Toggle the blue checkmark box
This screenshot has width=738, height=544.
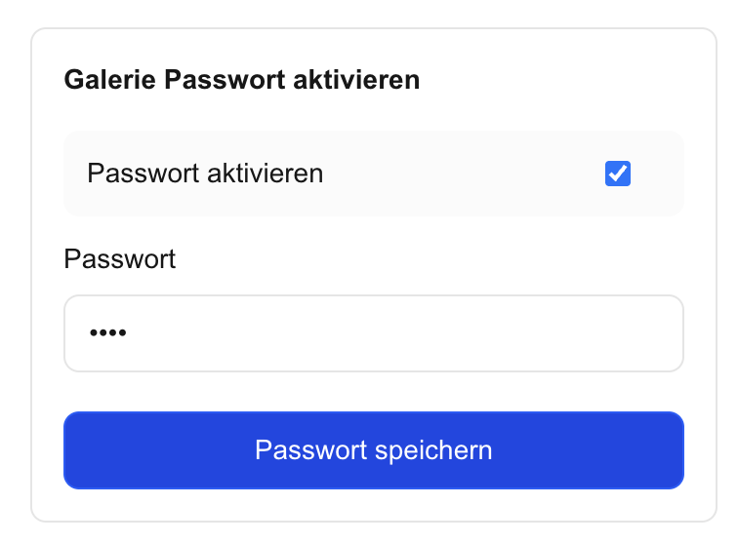point(618,174)
